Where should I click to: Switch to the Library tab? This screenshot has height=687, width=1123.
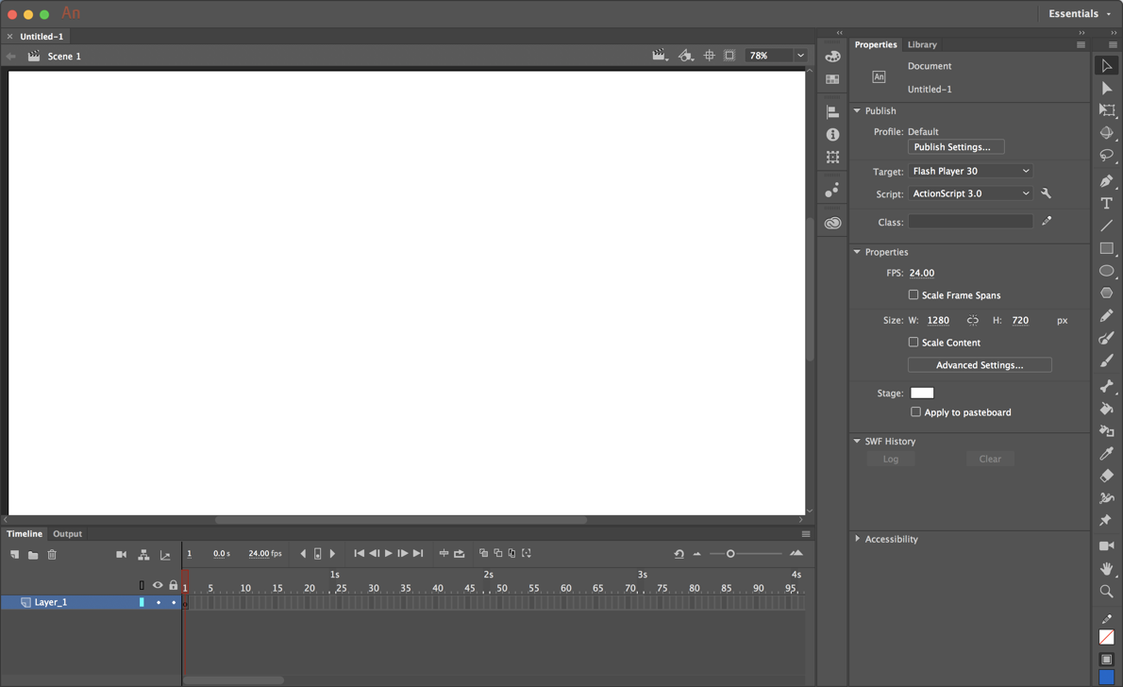(x=922, y=44)
